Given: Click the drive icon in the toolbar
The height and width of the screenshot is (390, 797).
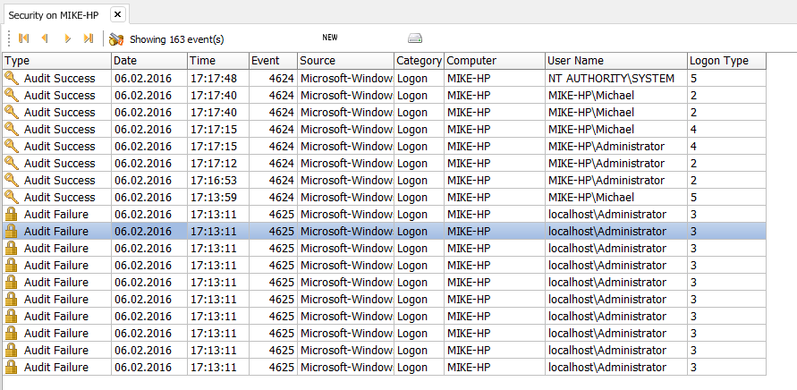Looking at the screenshot, I should [x=415, y=38].
